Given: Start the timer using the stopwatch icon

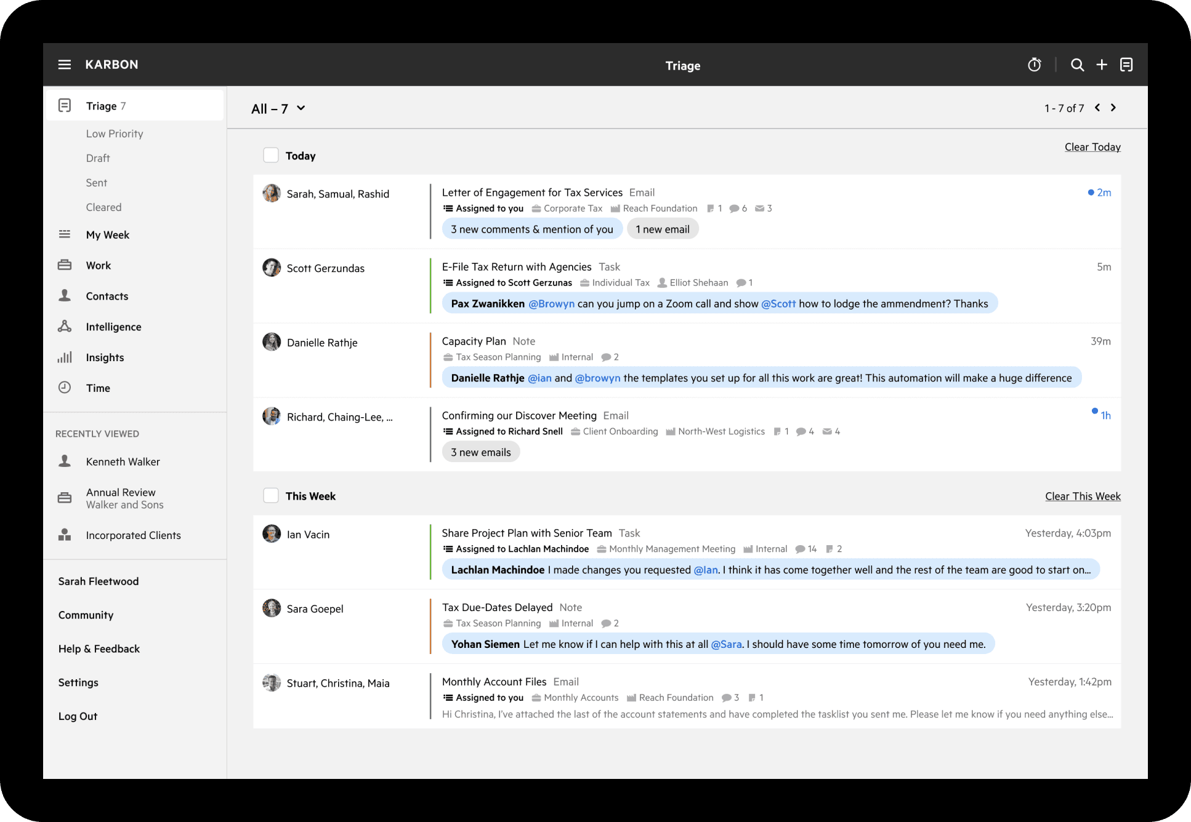Looking at the screenshot, I should [1035, 64].
